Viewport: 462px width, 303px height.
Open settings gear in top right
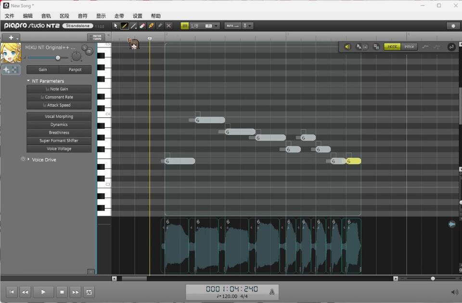pos(453,26)
